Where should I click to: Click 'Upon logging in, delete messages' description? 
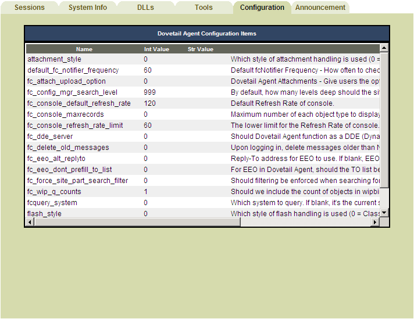click(305, 148)
